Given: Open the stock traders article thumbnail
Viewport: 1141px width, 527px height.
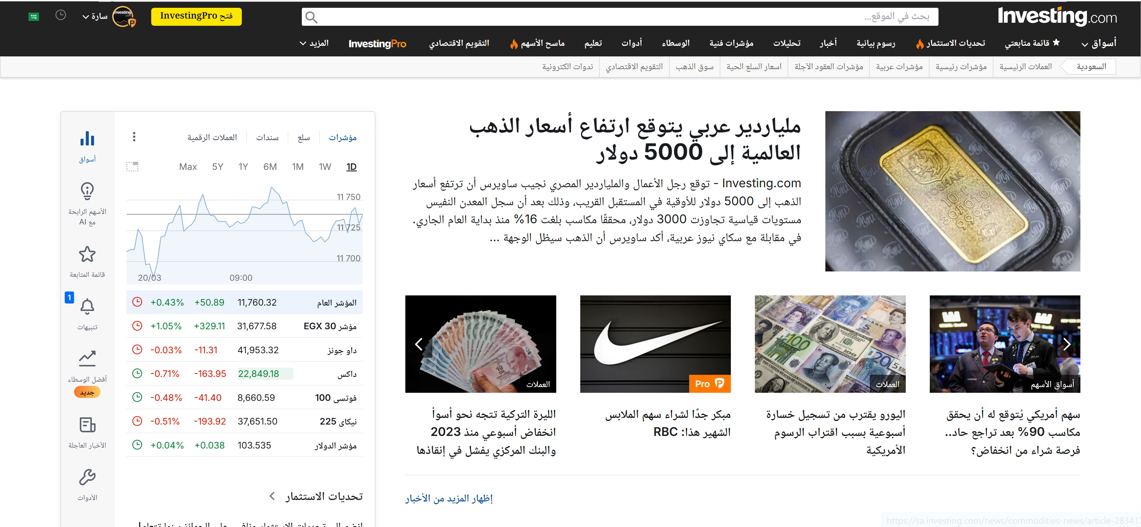Looking at the screenshot, I should pyautogui.click(x=1005, y=344).
